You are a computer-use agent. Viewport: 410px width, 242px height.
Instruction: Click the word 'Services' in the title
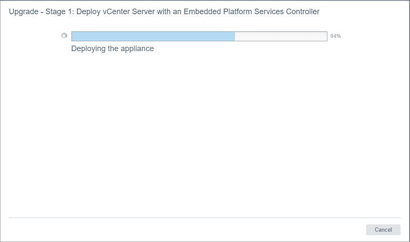click(270, 12)
